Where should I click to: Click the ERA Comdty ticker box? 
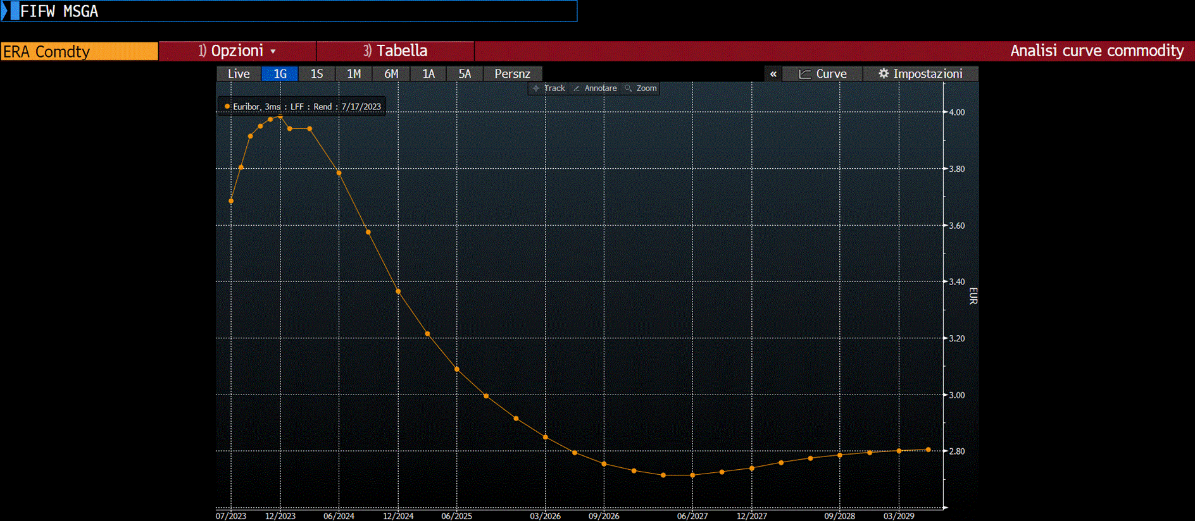79,51
